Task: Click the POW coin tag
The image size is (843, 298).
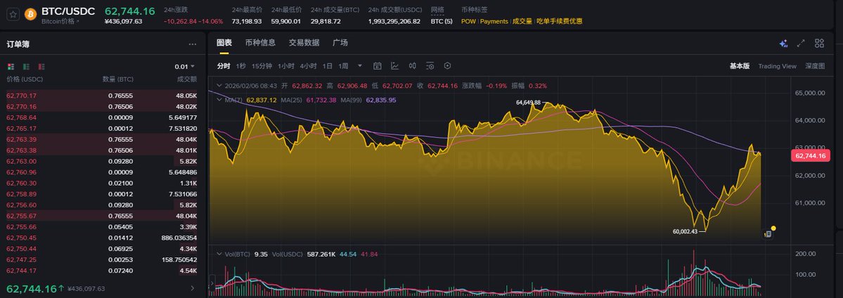Action: tap(468, 22)
